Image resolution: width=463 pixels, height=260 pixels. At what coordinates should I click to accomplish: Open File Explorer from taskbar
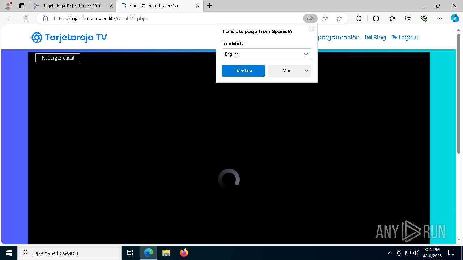pos(166,253)
